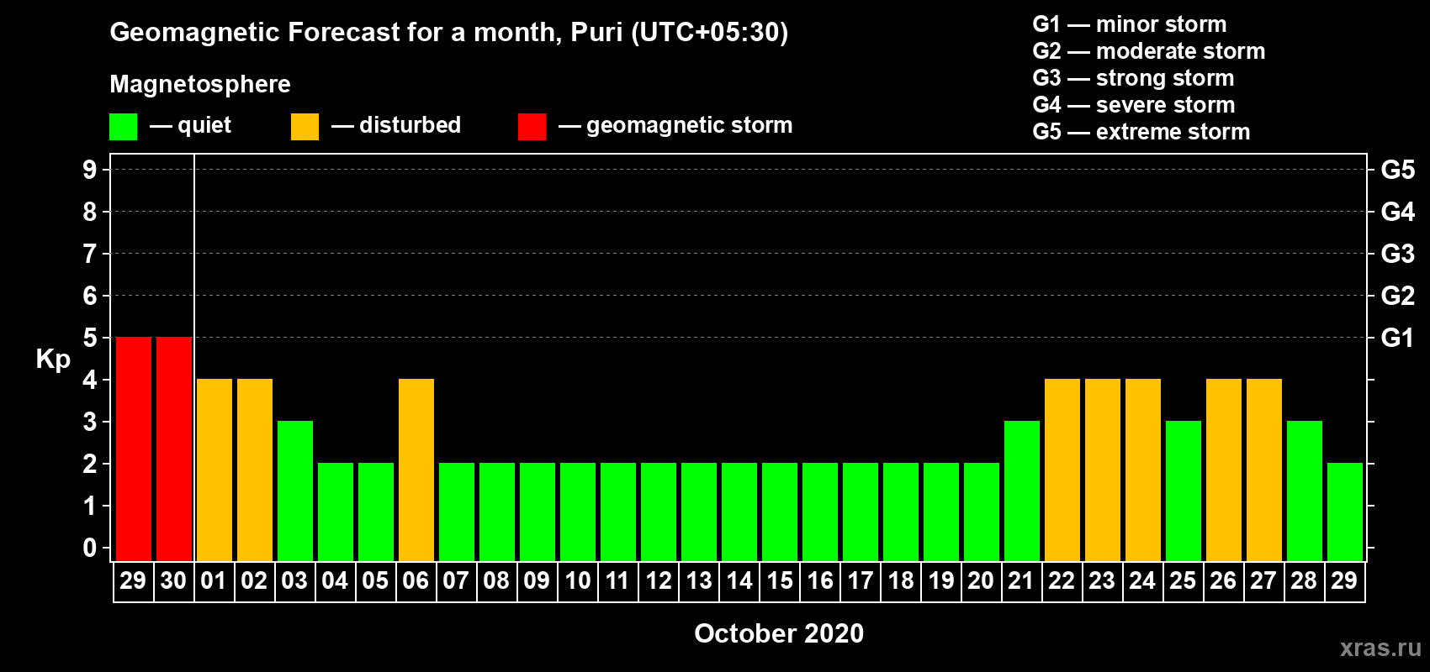Click date label 15 on the axis
Image resolution: width=1430 pixels, height=672 pixels.
(x=780, y=580)
